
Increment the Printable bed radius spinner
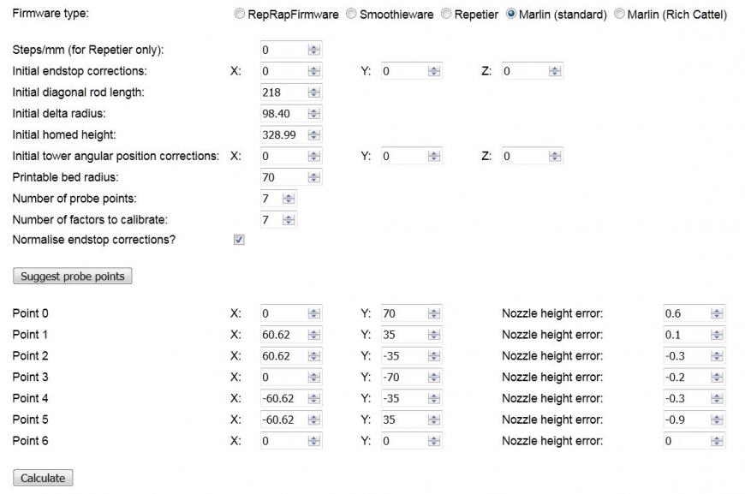(x=314, y=174)
